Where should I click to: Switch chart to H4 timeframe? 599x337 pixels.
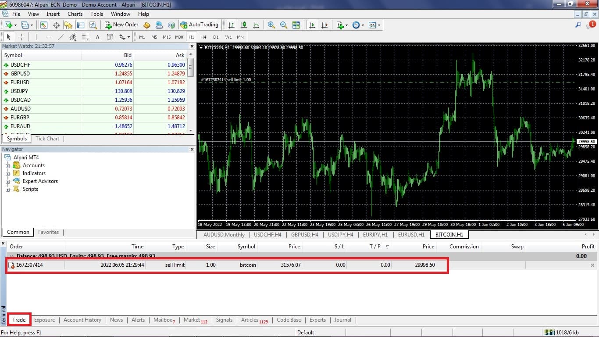tap(203, 37)
